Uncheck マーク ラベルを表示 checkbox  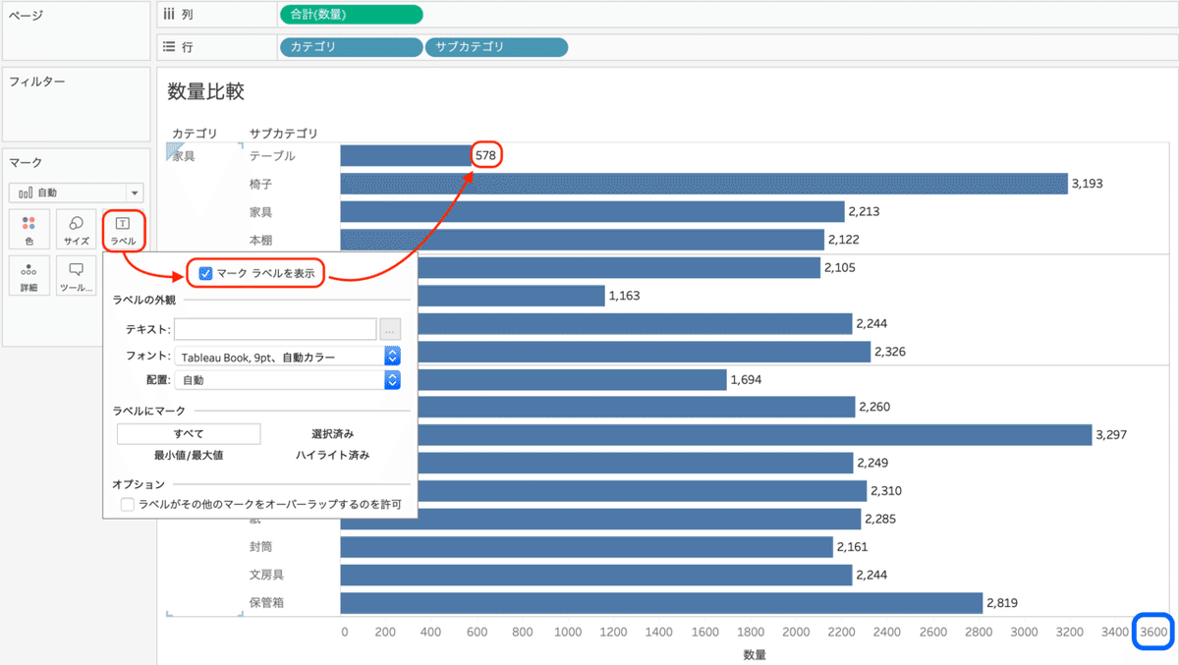pyautogui.click(x=204, y=274)
